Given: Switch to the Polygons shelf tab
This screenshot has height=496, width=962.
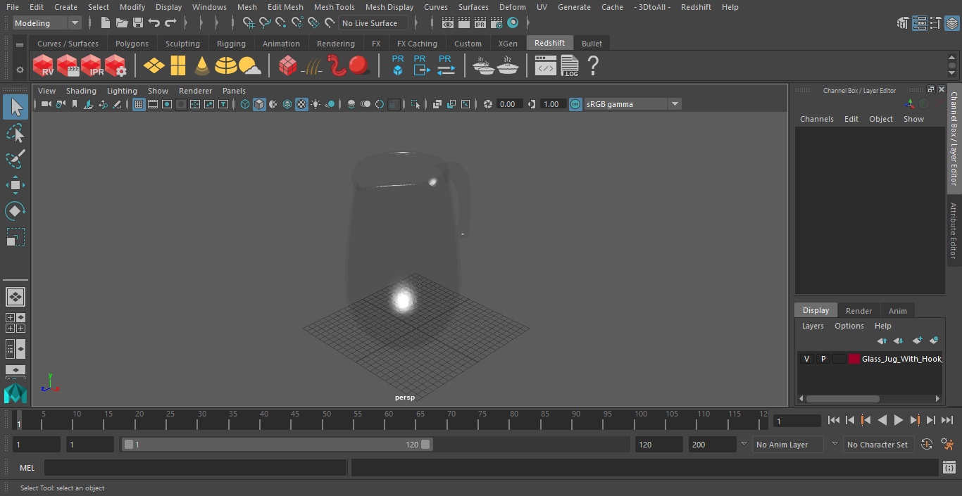Looking at the screenshot, I should point(132,44).
